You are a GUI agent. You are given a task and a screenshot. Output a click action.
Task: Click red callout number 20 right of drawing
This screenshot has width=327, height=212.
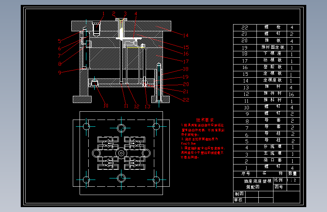click(186, 84)
